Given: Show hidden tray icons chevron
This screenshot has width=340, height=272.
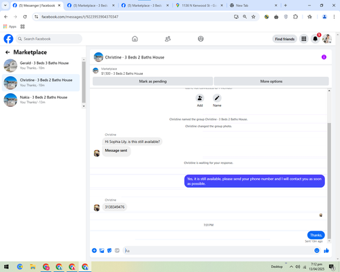Looking at the screenshot, I should pos(291,267).
